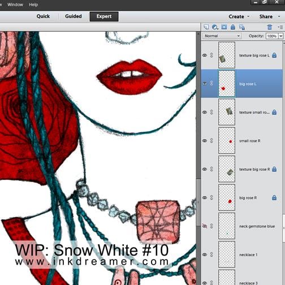Click link icon on big rose R layer
The height and width of the screenshot is (285, 285).
click(211, 197)
